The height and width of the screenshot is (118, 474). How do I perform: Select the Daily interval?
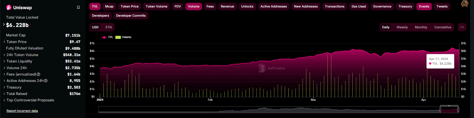(x=386, y=27)
